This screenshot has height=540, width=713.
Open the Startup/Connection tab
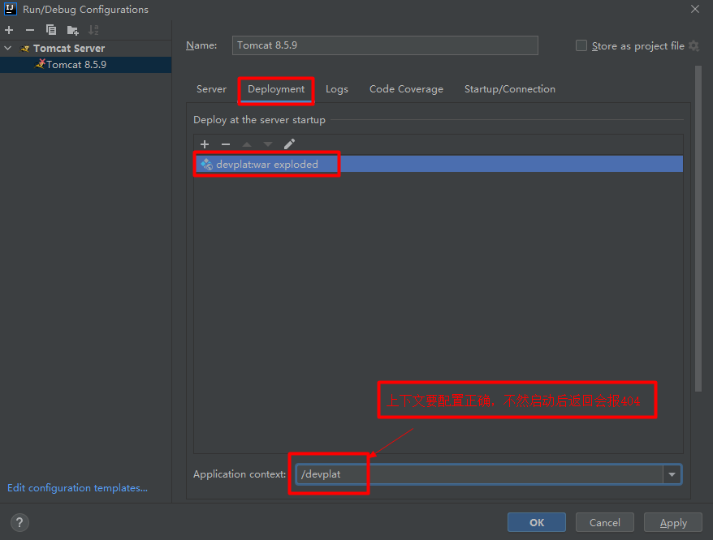coord(510,89)
